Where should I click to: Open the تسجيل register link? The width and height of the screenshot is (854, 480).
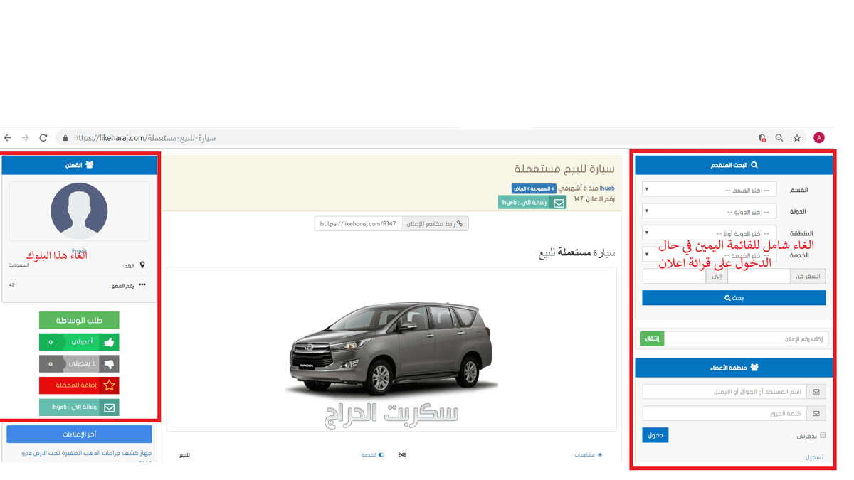tap(816, 457)
